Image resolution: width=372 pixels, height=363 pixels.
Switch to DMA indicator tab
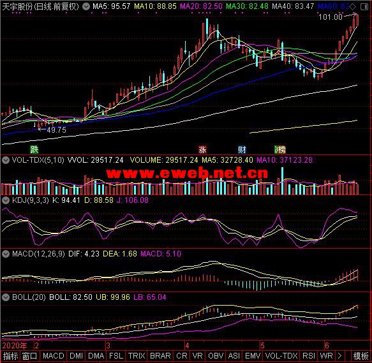pyautogui.click(x=96, y=356)
